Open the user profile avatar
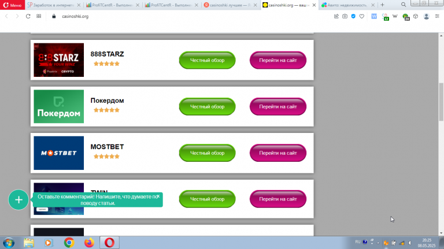444x249 pixels. coord(427,16)
